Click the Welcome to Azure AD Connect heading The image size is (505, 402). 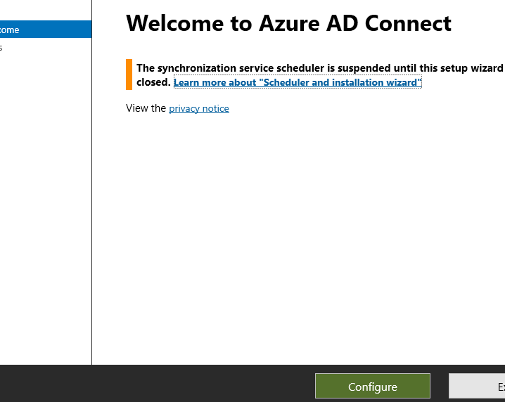point(288,23)
